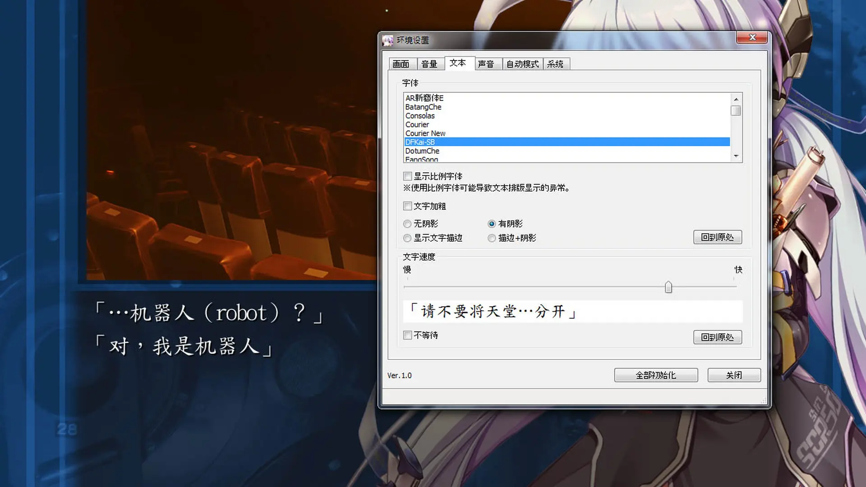866x487 pixels.
Task: Toggle the 文字加粗 checkbox
Action: 408,206
